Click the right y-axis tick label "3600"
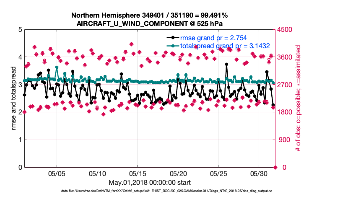The width and height of the screenshot is (348, 197). click(x=285, y=57)
